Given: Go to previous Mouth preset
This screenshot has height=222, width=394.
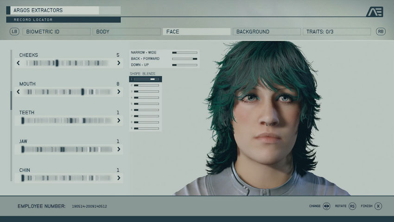Looking at the screenshot, I should click(x=19, y=92).
